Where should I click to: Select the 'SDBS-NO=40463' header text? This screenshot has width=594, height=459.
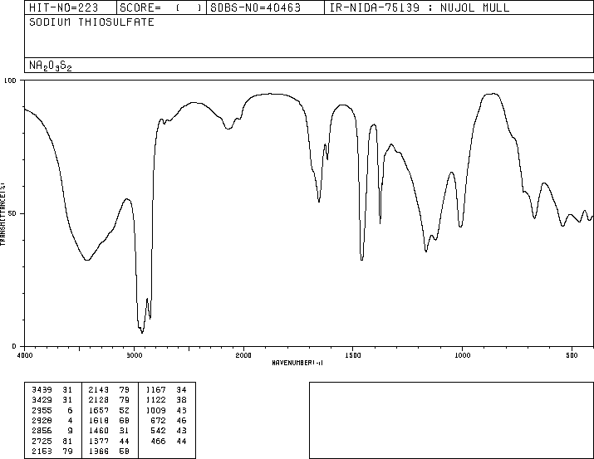coord(255,7)
